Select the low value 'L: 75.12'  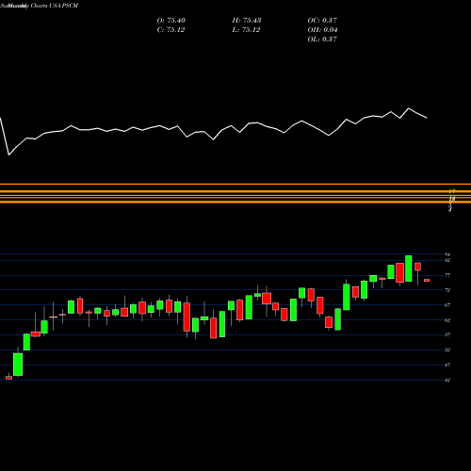pyautogui.click(x=247, y=30)
